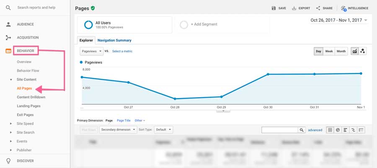Viewport: 377px width, 168px height.
Task: Click the search magnifier icon in sidebar
Action: [8, 8]
